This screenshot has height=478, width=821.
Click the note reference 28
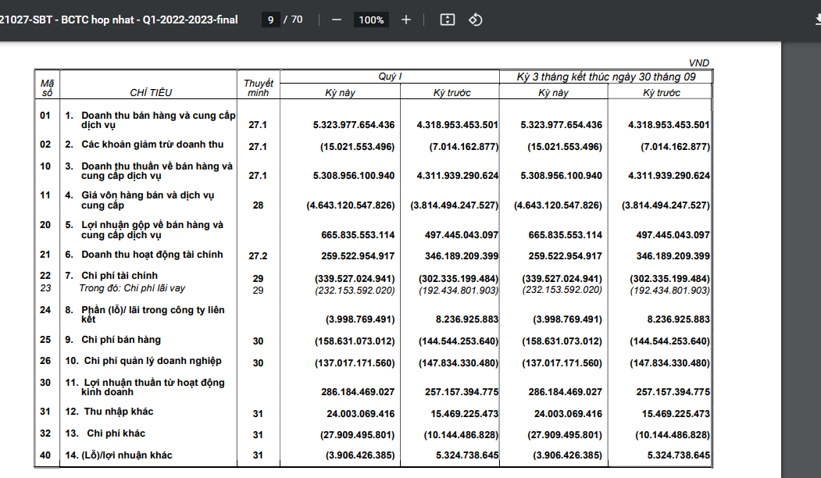[x=258, y=205]
